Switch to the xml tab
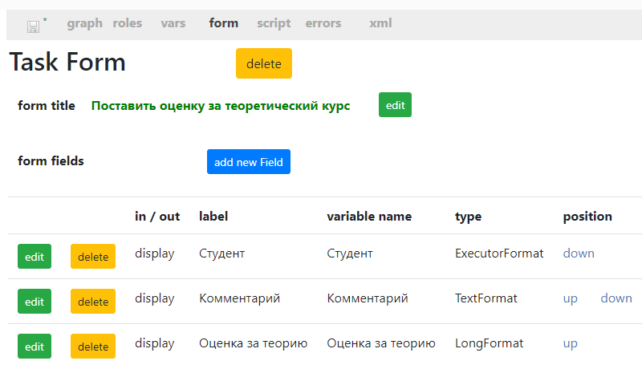The height and width of the screenshot is (369, 642). pos(380,23)
